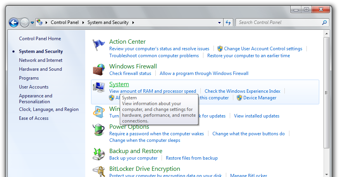The width and height of the screenshot is (339, 177).
Task: Open Hardware and Sound category
Action: pos(40,69)
